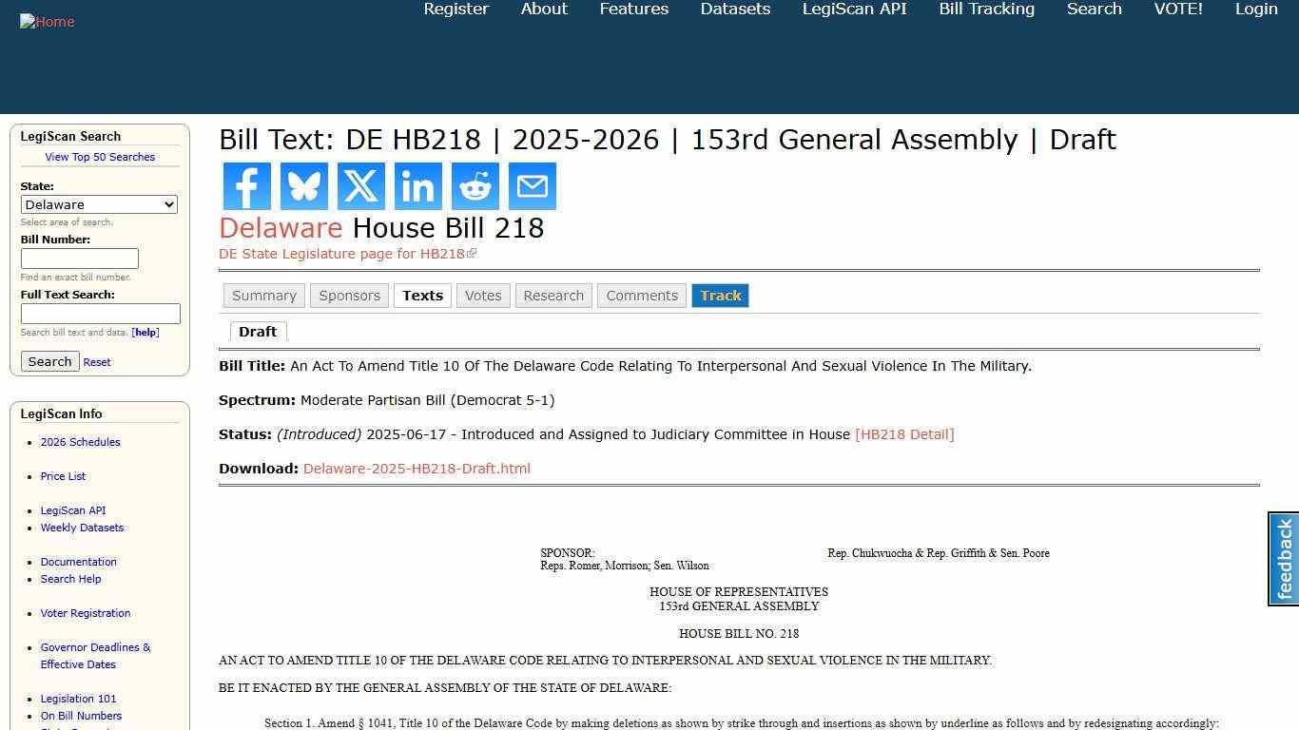
Task: Open the Votes tab
Action: coord(483,296)
